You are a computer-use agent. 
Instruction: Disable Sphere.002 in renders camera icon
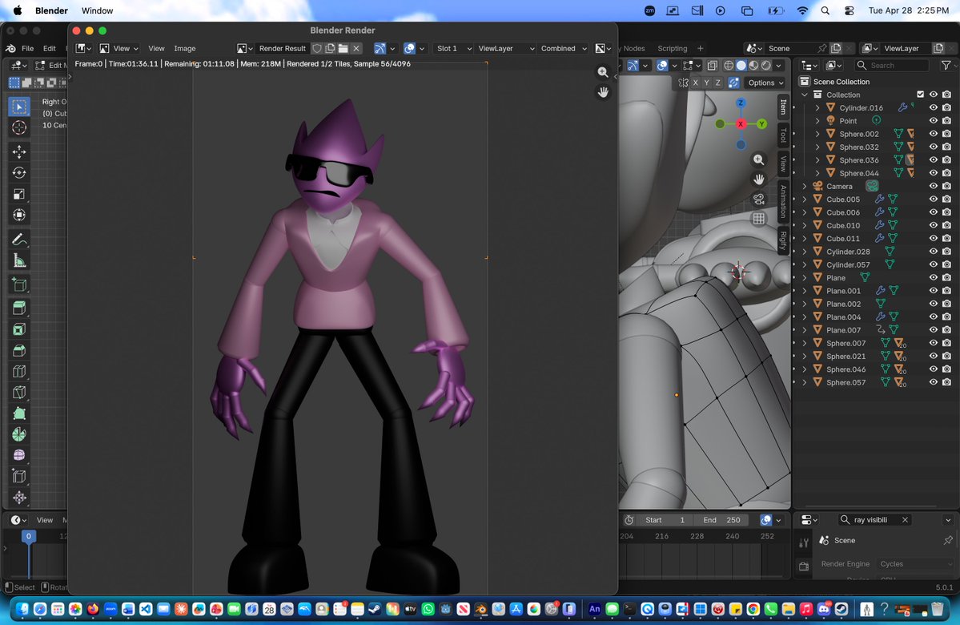click(946, 134)
